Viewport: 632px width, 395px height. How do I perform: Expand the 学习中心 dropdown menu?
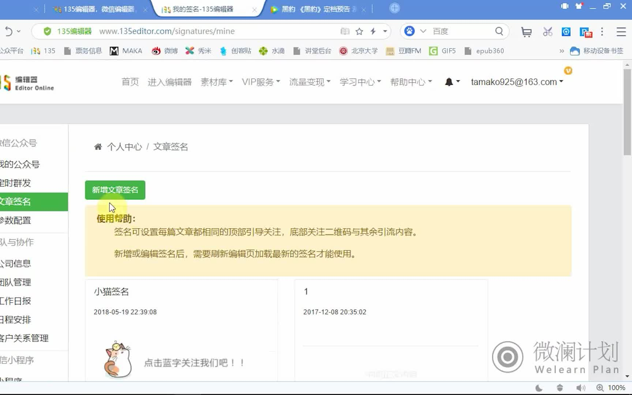click(x=360, y=82)
